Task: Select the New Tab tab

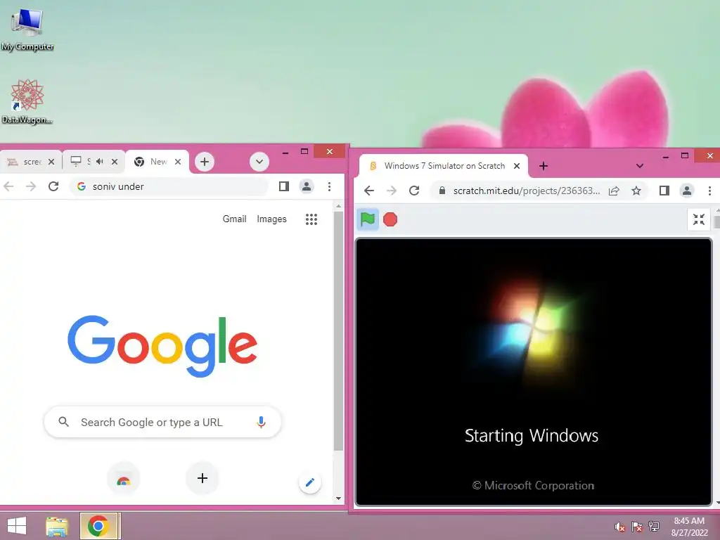Action: point(157,162)
